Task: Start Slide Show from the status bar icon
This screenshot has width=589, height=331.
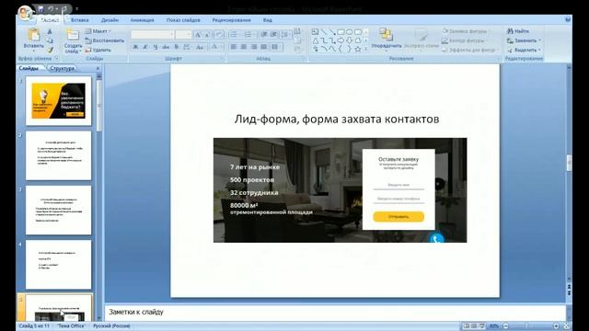Action: (482, 326)
